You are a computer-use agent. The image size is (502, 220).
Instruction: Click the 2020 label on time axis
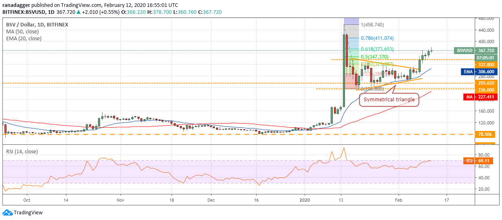pyautogui.click(x=305, y=200)
